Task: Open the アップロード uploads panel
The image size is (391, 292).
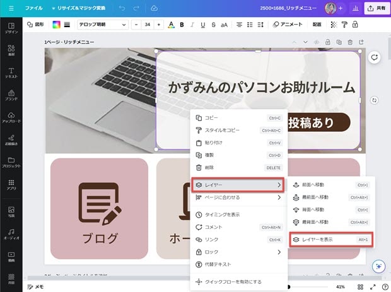Action: [11, 118]
